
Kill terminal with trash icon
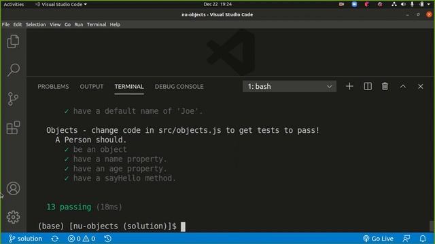click(x=385, y=86)
